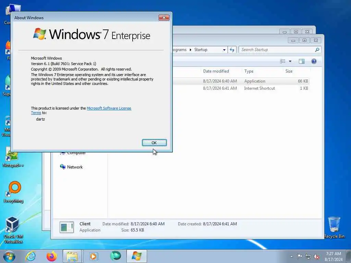Expand the address bar history dropdown arrow

tap(224, 50)
